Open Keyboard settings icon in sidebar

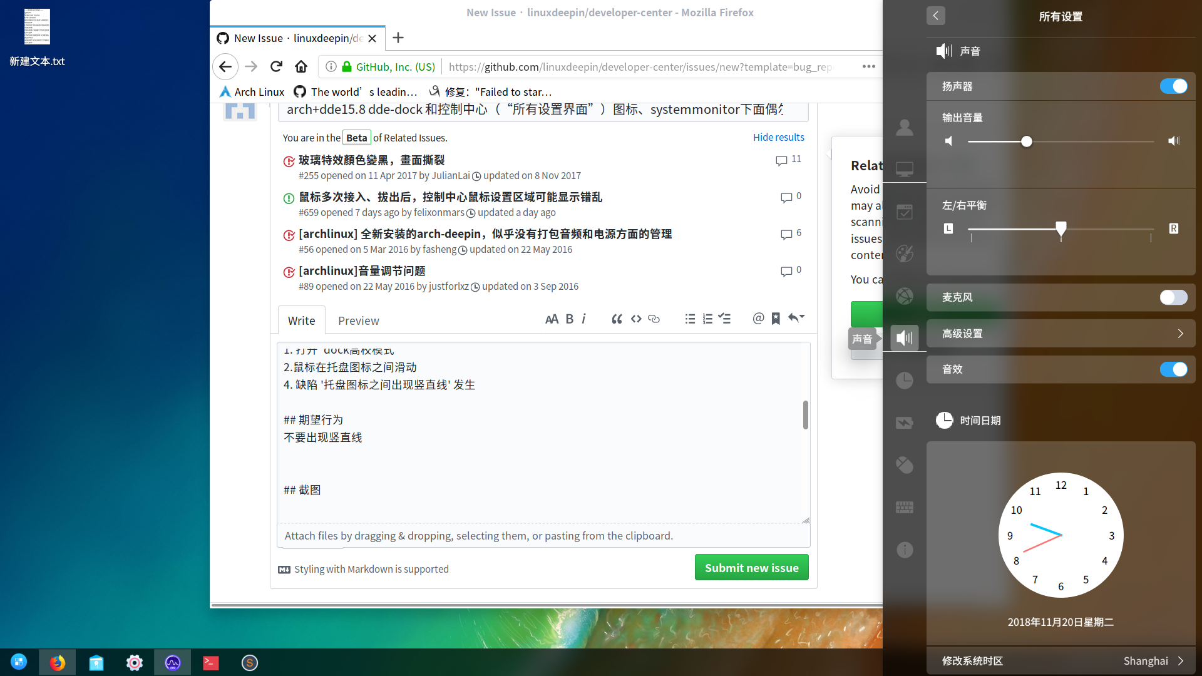point(905,507)
